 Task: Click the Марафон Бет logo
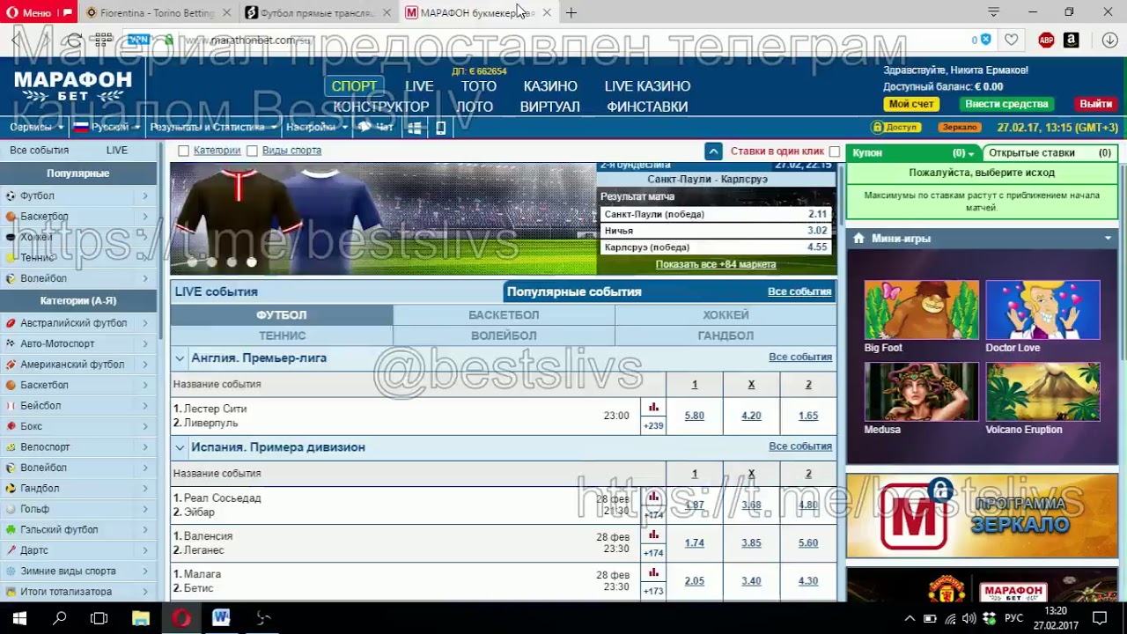pyautogui.click(x=73, y=87)
